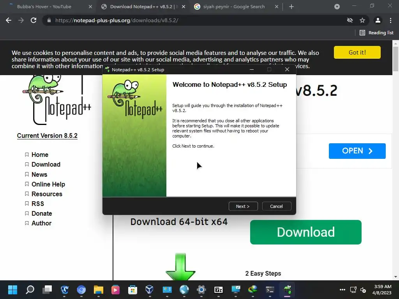Click the page vertical scrollbar thumb
Image resolution: width=399 pixels, height=299 pixels.
point(395,59)
